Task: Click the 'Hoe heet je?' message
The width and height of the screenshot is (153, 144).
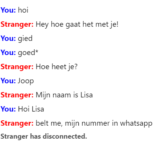Action: [x=57, y=67]
